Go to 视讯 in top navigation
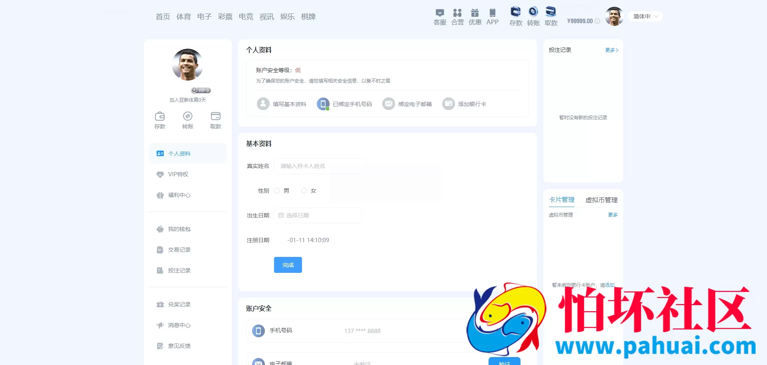767x365 pixels. click(x=267, y=17)
